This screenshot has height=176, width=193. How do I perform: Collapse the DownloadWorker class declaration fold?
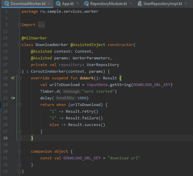pos(20,45)
